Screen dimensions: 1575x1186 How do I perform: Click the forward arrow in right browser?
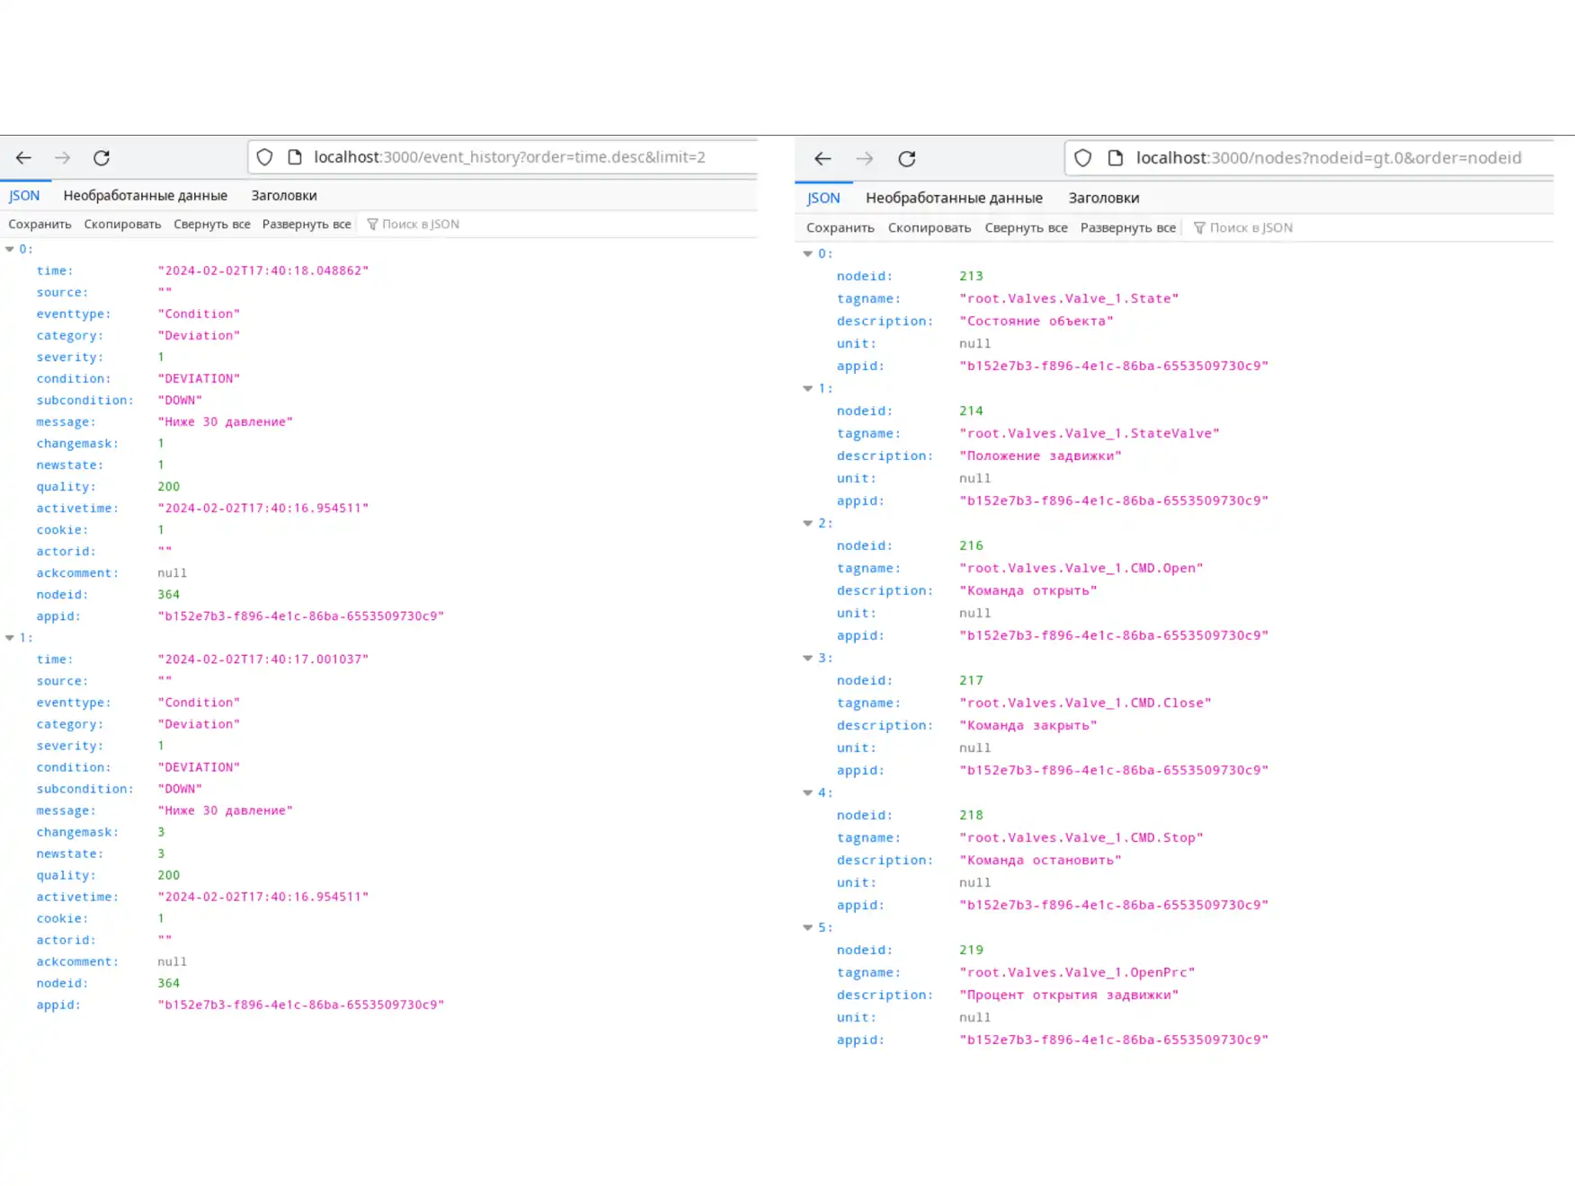(x=865, y=159)
